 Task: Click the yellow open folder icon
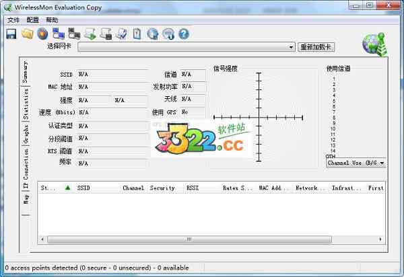[x=28, y=34]
